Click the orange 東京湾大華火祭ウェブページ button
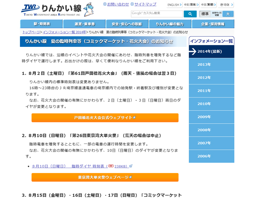Screen dimensions: 254x198 105,177
